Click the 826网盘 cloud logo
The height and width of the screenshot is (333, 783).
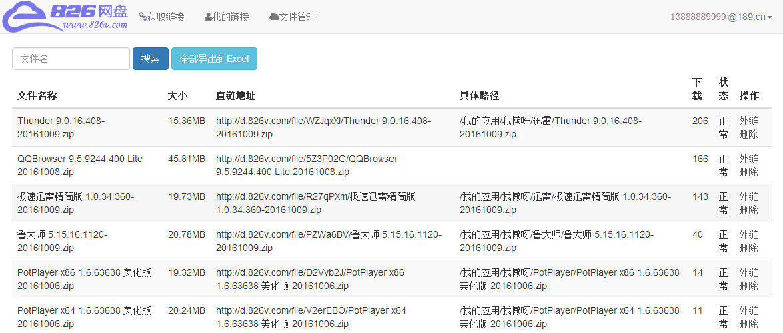click(65, 17)
